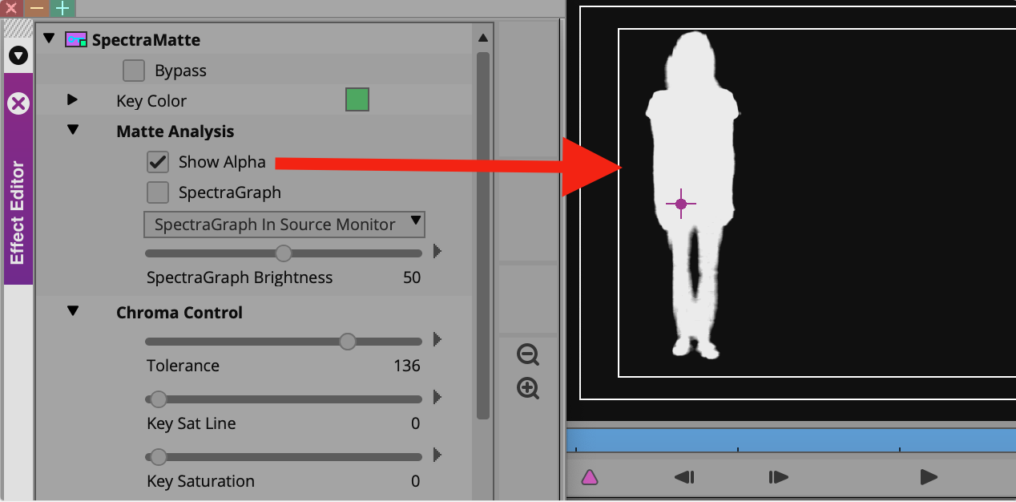Click the red window close button

click(x=12, y=8)
